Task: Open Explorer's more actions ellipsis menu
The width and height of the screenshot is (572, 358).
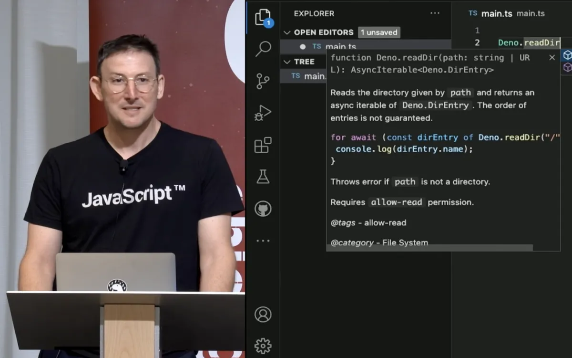Action: click(x=435, y=13)
